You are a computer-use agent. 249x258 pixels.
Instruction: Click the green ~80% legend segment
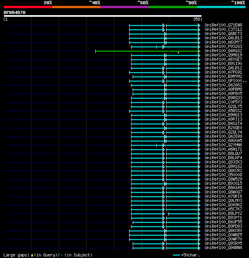173,7
